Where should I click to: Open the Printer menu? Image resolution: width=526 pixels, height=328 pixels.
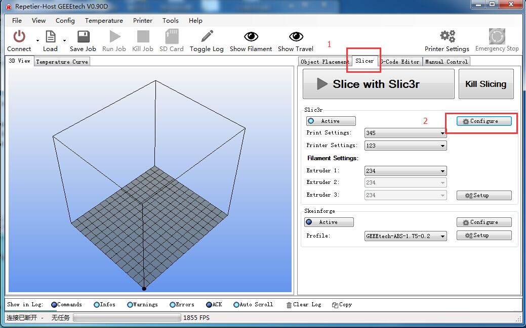pos(143,20)
